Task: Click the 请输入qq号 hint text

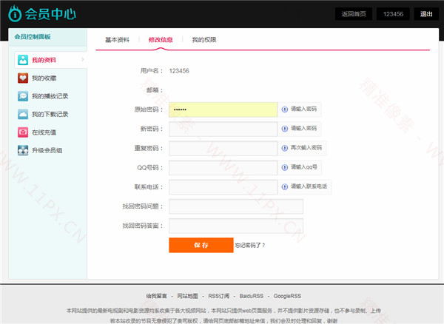Action: pyautogui.click(x=304, y=167)
